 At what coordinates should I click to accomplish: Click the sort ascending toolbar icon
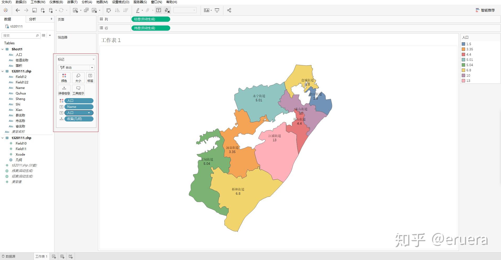point(117,10)
